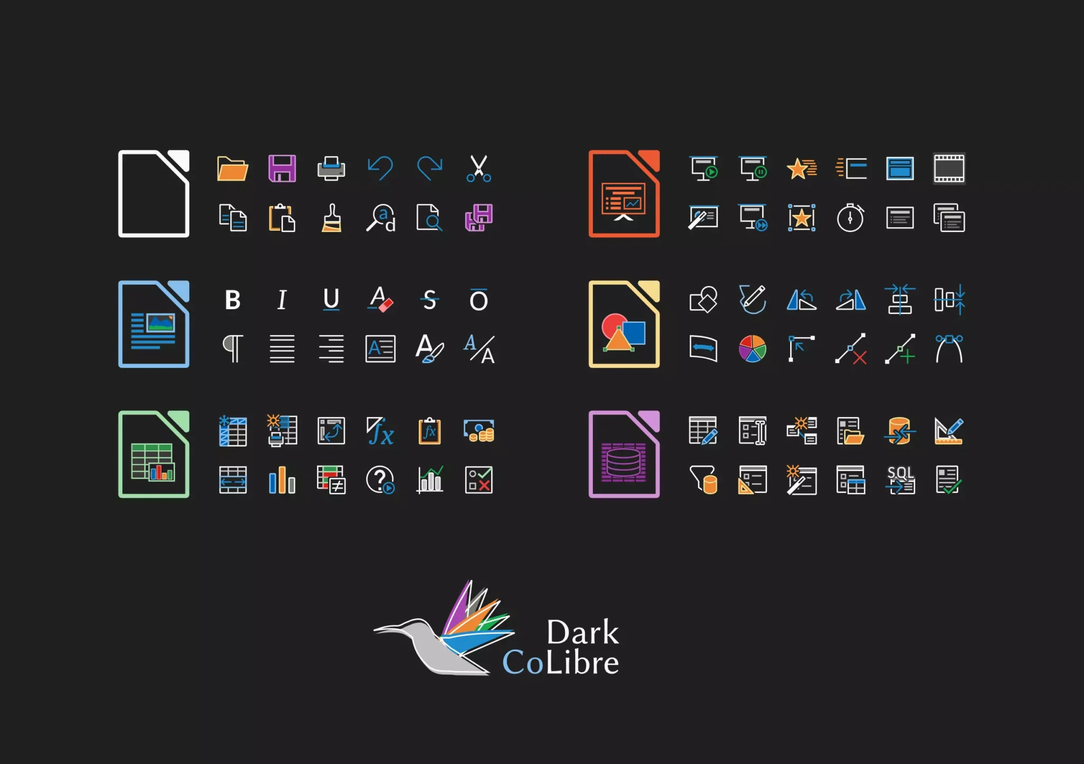Pick the Clone Formatting paintbrush icon
Image resolution: width=1084 pixels, height=764 pixels.
click(331, 218)
